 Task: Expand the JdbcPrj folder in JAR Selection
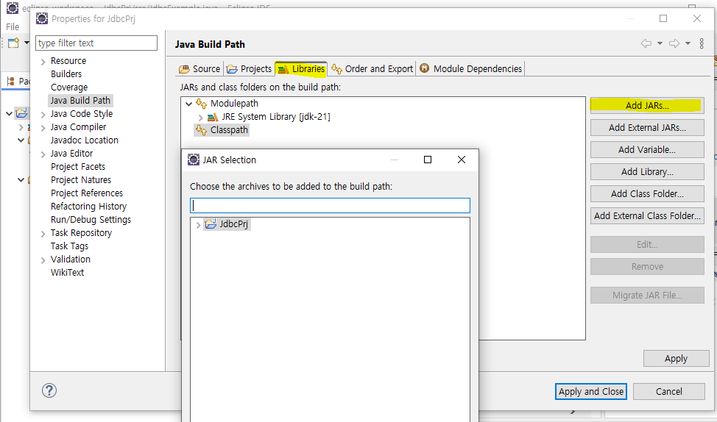click(x=198, y=225)
